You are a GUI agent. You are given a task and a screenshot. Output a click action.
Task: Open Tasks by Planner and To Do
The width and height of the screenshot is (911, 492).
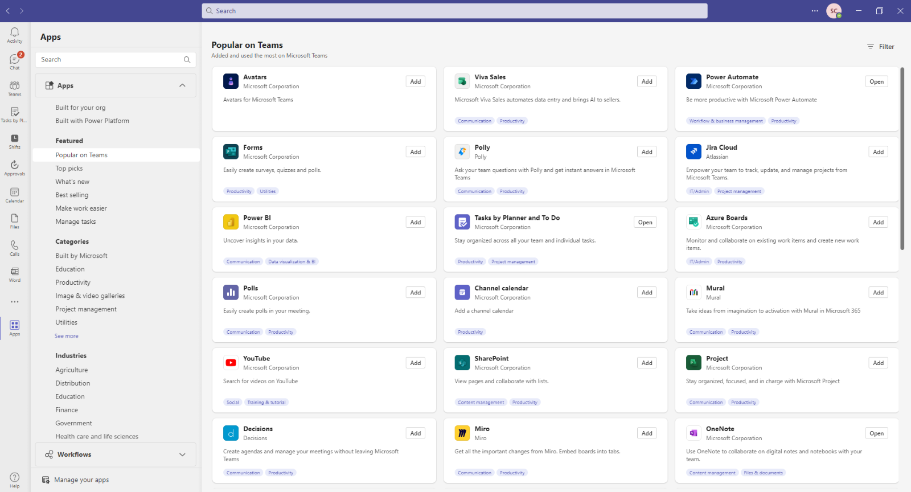(645, 222)
